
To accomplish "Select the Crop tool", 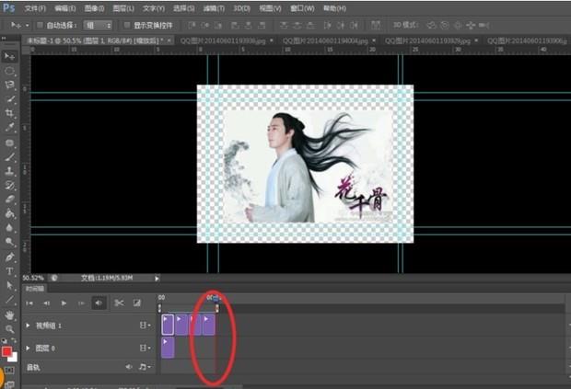I will pyautogui.click(x=9, y=113).
